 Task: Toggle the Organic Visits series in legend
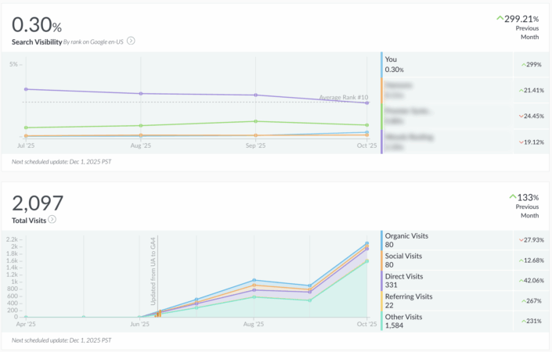pyautogui.click(x=406, y=239)
